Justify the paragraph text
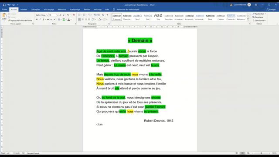The height and width of the screenshot is (157, 279). click(89, 19)
